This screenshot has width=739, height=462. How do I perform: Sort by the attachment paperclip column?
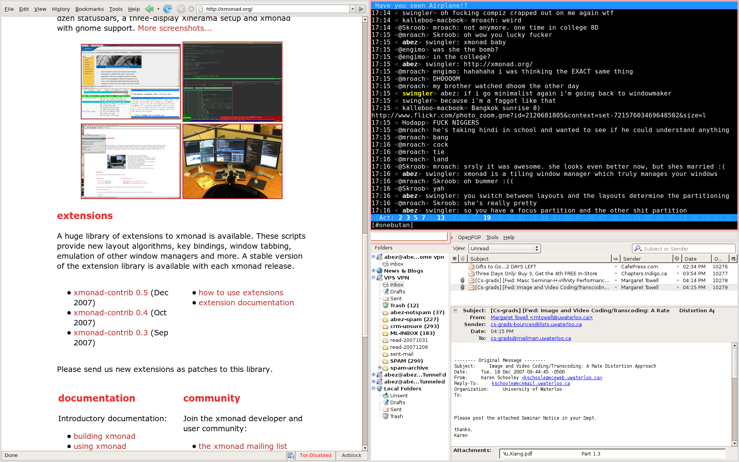click(463, 259)
